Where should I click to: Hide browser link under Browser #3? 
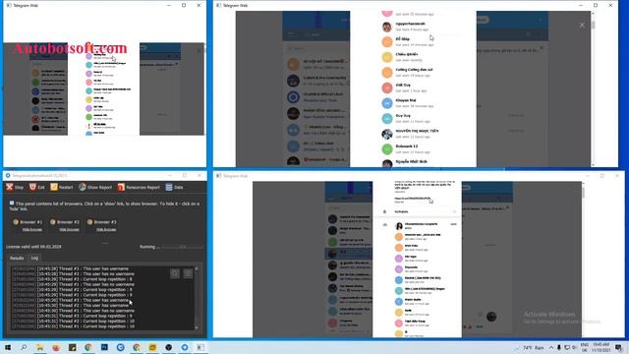click(106, 229)
